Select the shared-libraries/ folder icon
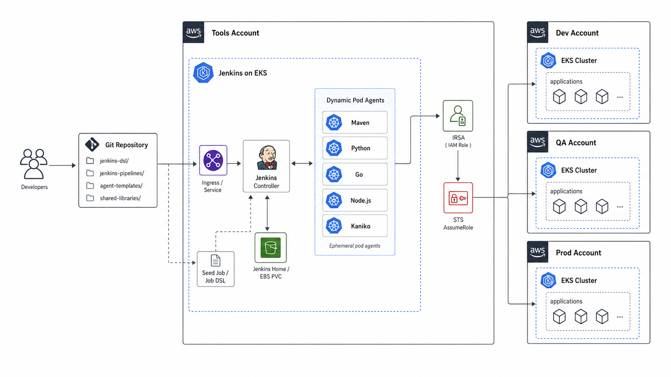Viewport: 671px width, 377px height. pos(90,198)
